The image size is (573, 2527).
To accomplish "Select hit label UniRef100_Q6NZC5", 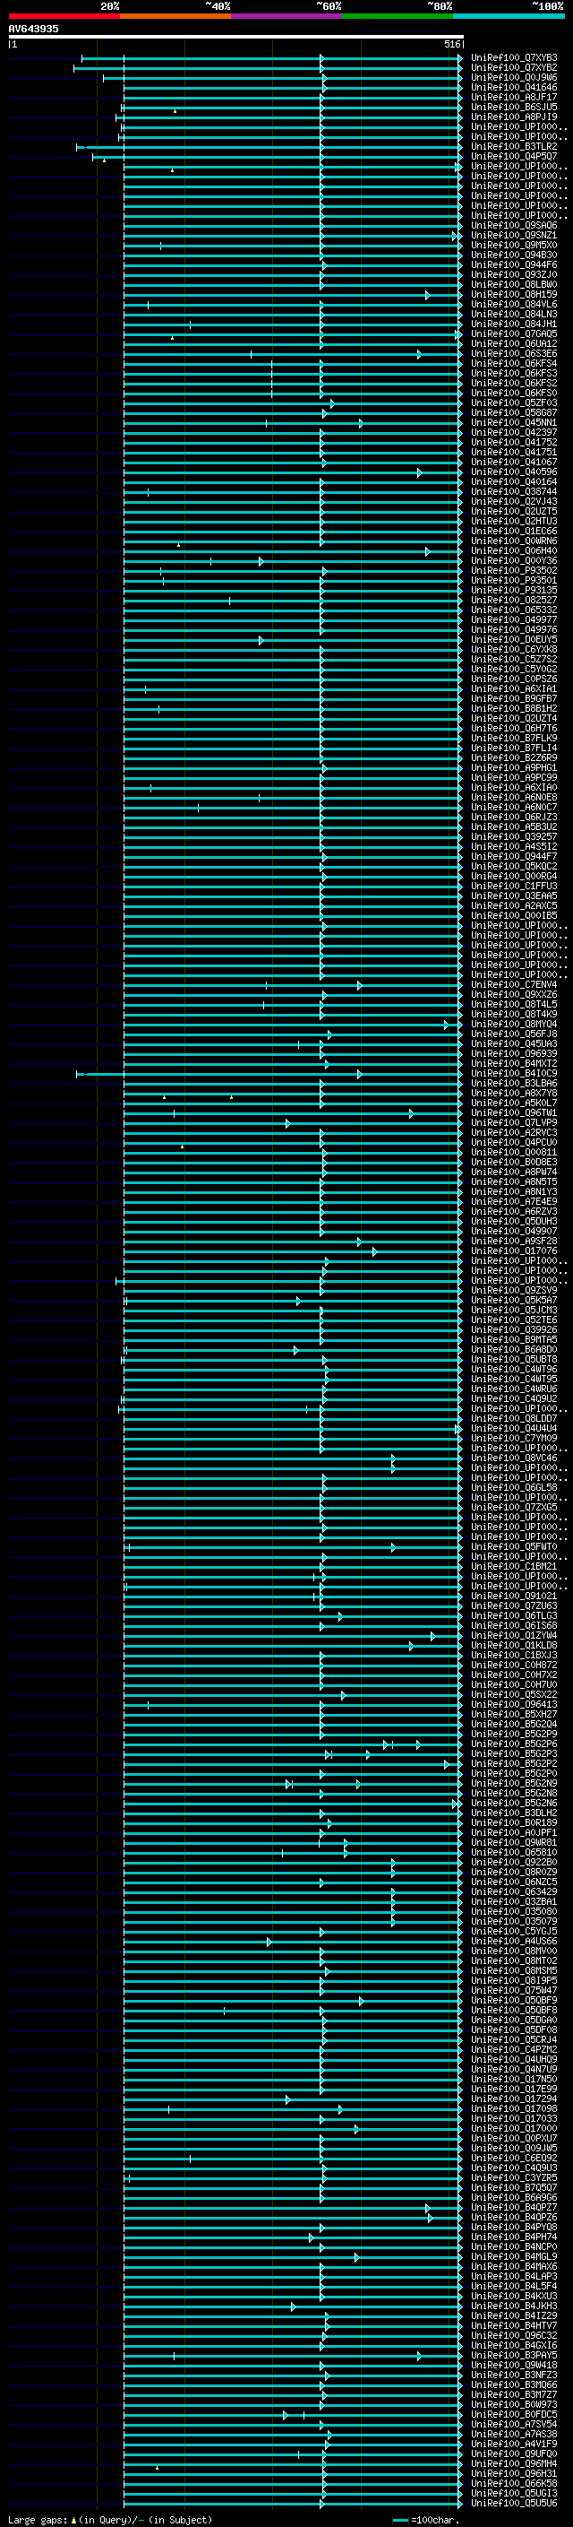I will 514,1882.
